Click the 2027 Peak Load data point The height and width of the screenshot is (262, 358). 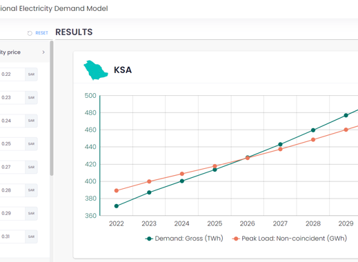(280, 149)
